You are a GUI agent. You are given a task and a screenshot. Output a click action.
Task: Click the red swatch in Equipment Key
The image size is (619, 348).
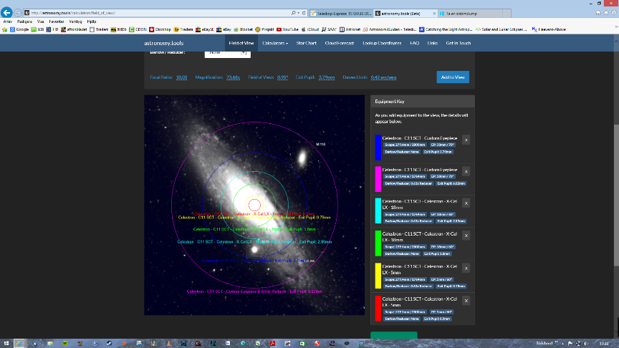click(378, 308)
